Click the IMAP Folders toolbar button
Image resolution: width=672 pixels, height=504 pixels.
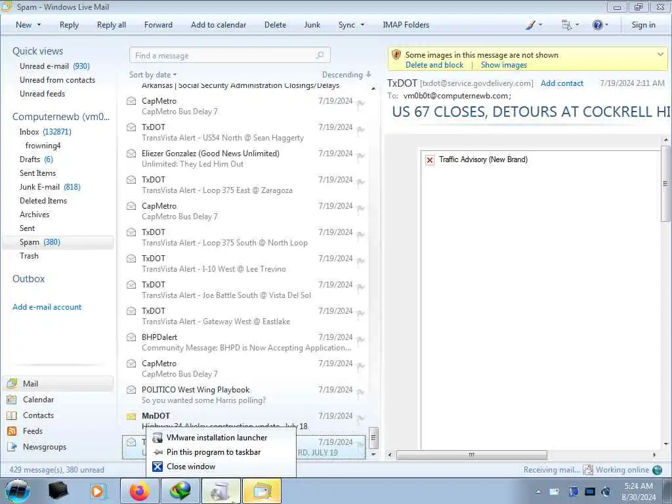tap(406, 25)
